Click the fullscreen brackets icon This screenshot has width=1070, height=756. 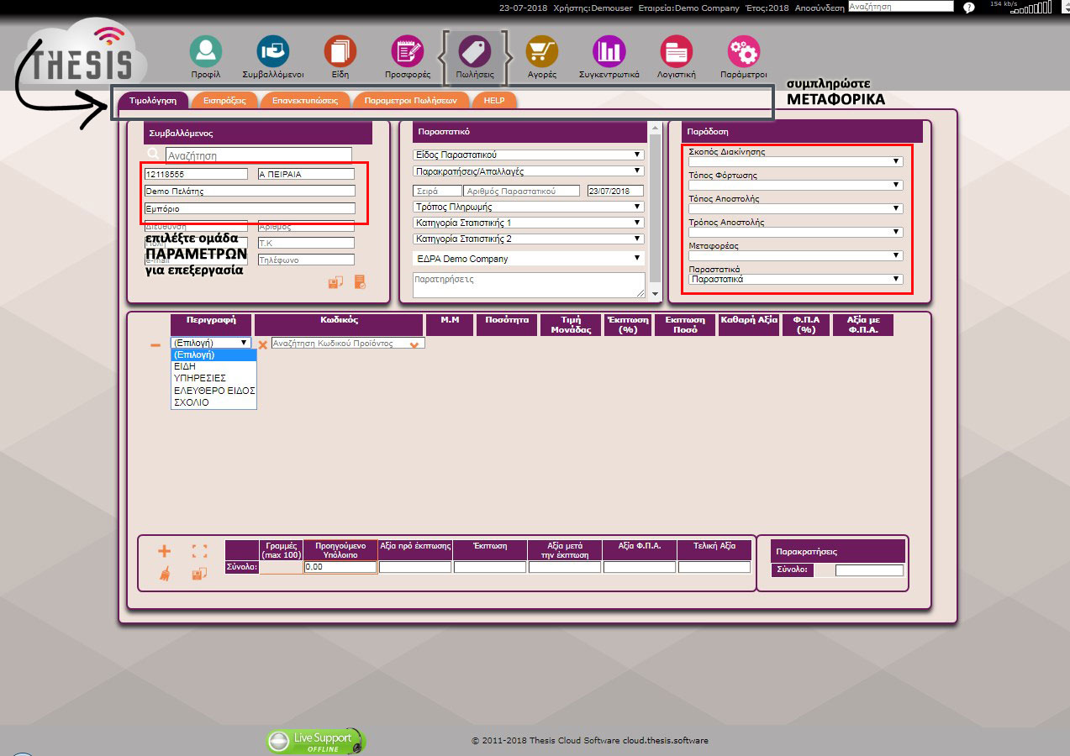click(199, 552)
